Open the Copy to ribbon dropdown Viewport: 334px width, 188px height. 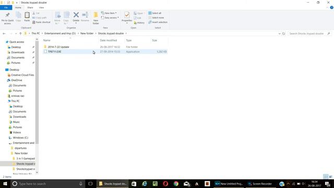66,18
